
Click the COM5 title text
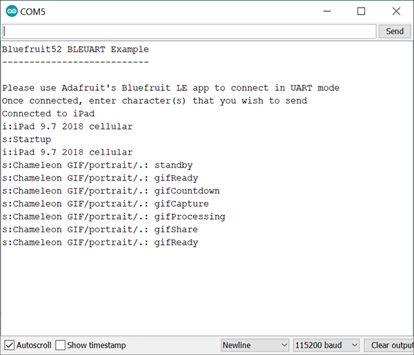click(x=32, y=12)
